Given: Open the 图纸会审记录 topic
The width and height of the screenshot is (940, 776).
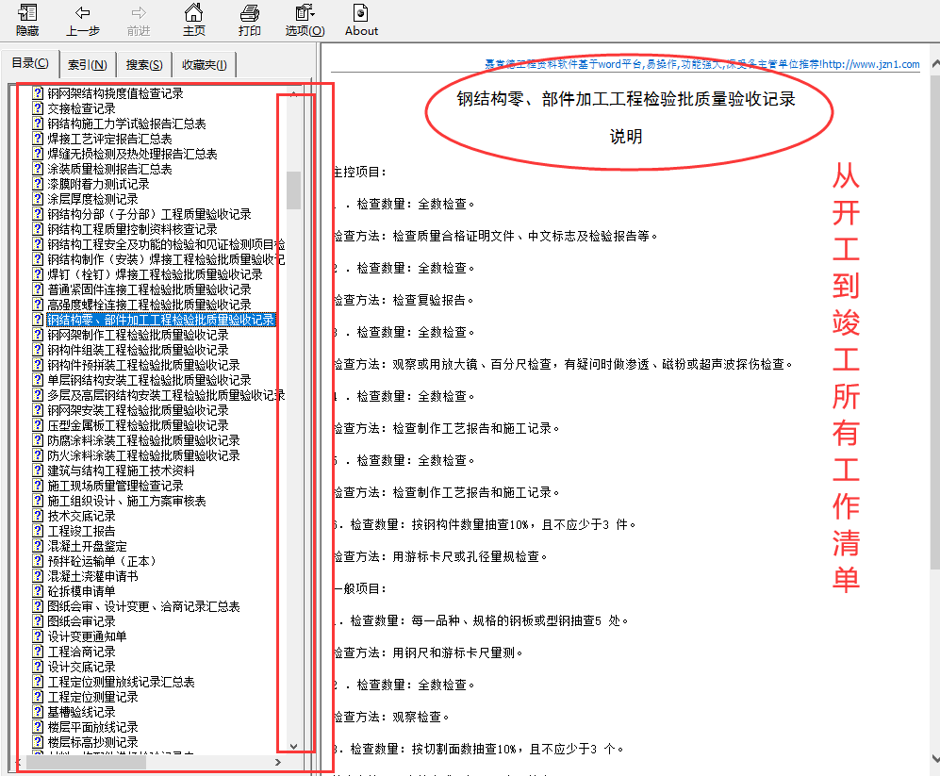Looking at the screenshot, I should point(80,621).
